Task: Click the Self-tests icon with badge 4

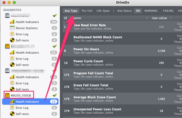Action: point(12,40)
